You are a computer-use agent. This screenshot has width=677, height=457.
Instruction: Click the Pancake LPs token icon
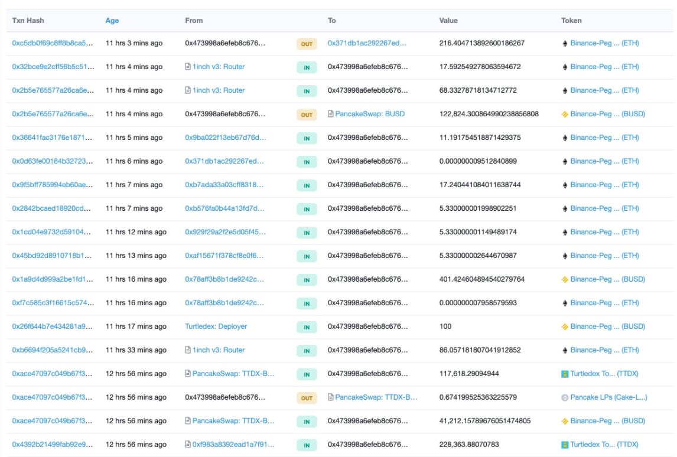(x=565, y=397)
